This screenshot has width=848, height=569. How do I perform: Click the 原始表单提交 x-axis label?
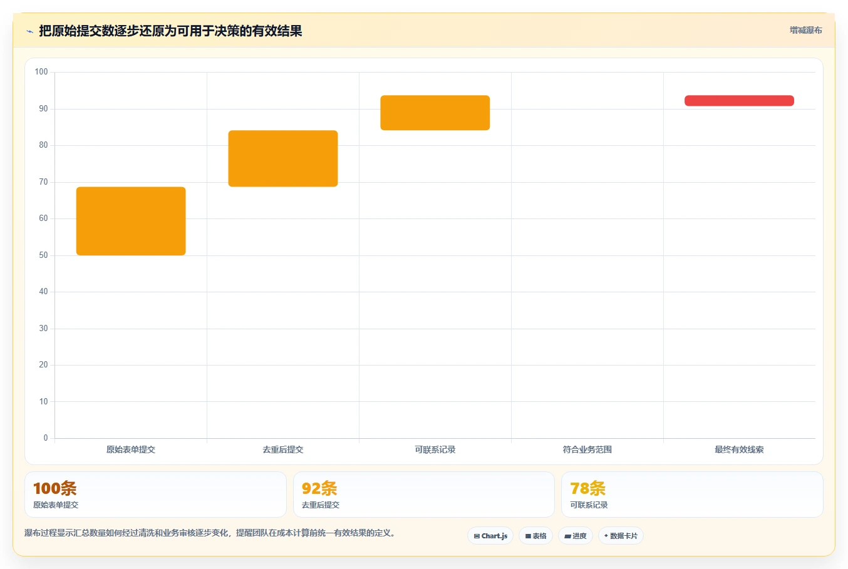[x=131, y=449]
